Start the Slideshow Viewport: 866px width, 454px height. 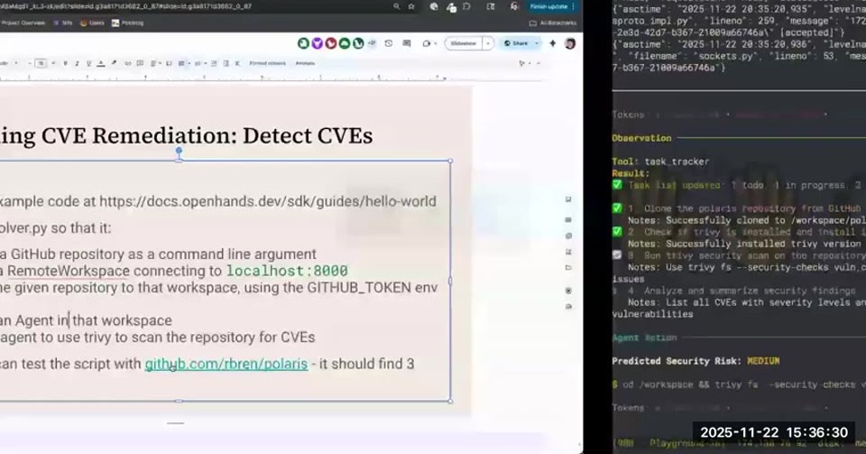pos(464,43)
